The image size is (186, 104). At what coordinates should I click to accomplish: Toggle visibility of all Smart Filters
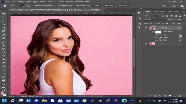[153, 32]
